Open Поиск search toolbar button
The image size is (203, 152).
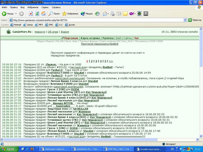tap(54, 14)
